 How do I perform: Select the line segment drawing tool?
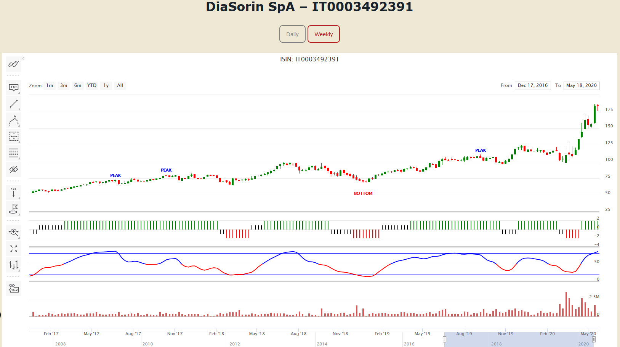[13, 104]
